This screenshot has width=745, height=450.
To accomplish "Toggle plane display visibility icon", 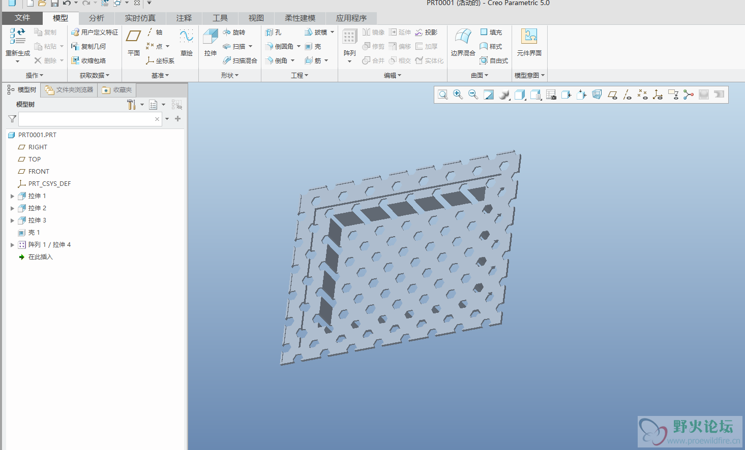I will point(612,94).
